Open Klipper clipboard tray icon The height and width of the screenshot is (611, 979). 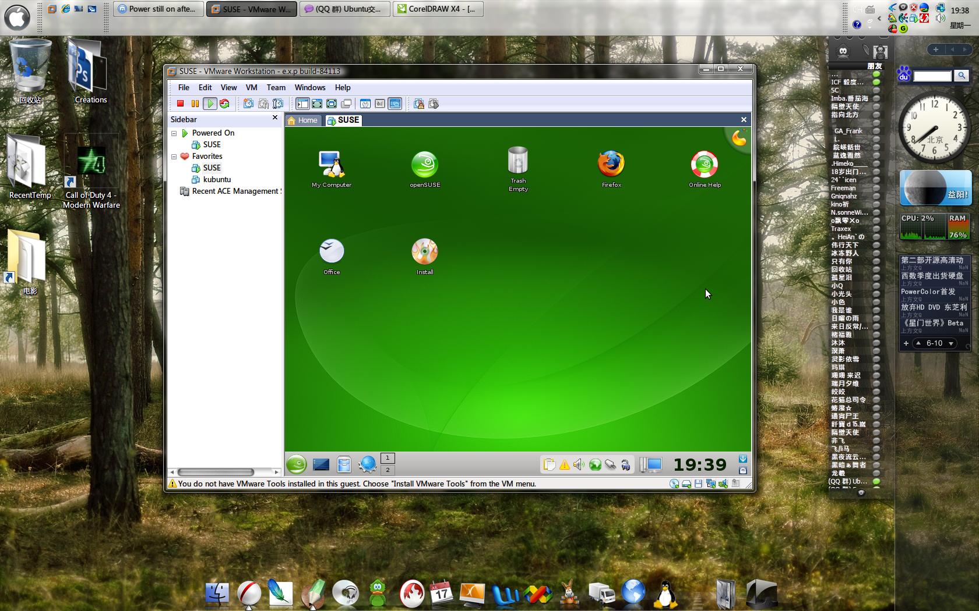[x=549, y=464]
